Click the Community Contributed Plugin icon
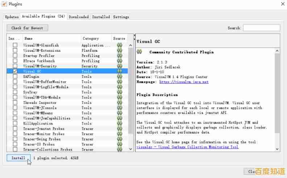Screen dimensions: 287x178 coord(139,52)
